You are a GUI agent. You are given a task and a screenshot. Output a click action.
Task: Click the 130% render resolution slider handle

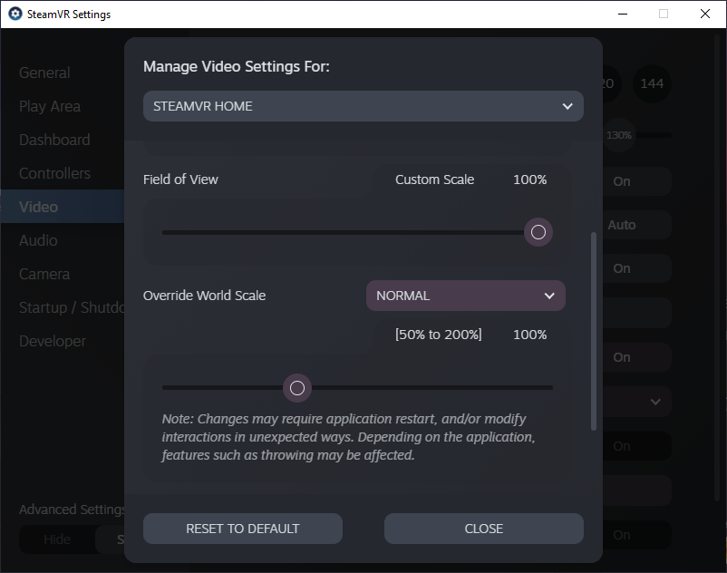click(619, 135)
